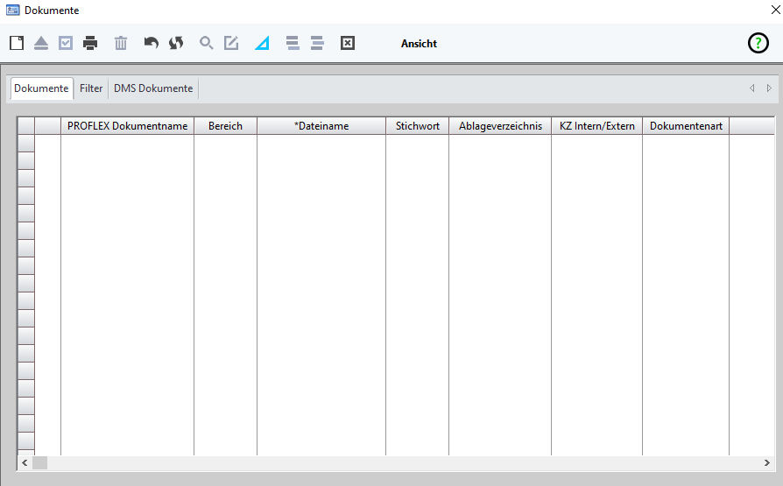Click the boxed X icon in toolbar
The width and height of the screenshot is (783, 486).
(x=348, y=43)
